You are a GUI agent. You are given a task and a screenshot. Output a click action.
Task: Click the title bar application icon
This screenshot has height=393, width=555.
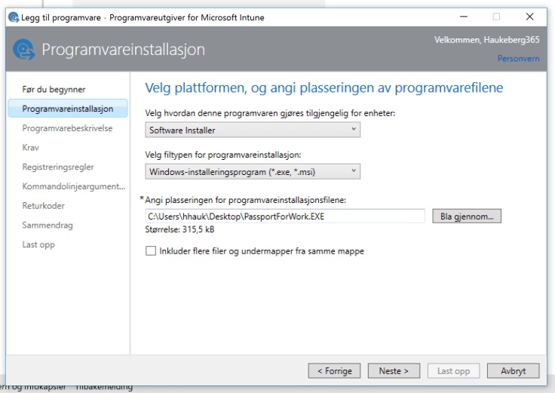coord(13,17)
